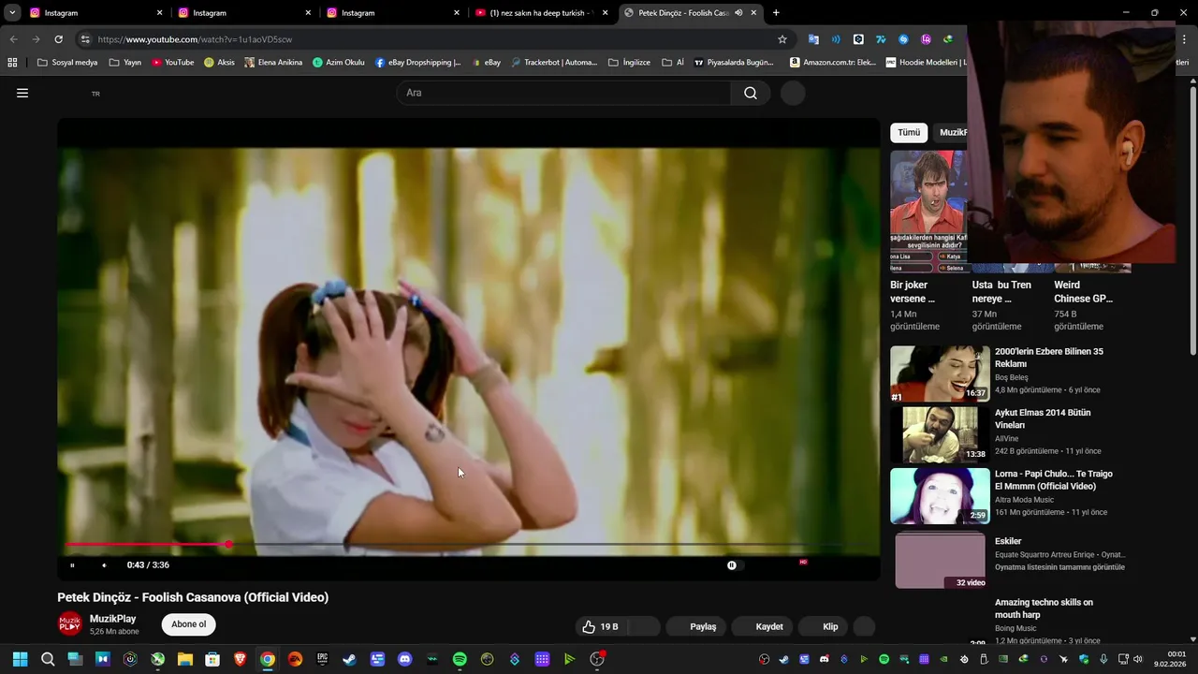Click the site information icon in address bar

pos(85,39)
